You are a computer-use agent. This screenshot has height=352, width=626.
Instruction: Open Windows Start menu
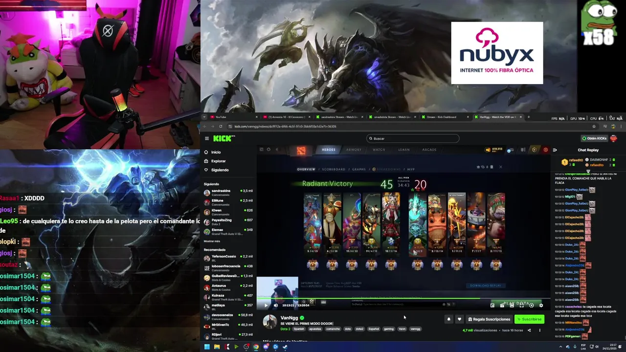pos(207,347)
